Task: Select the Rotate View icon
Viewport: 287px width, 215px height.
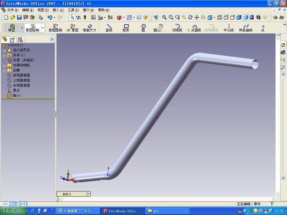Action: coord(190,17)
